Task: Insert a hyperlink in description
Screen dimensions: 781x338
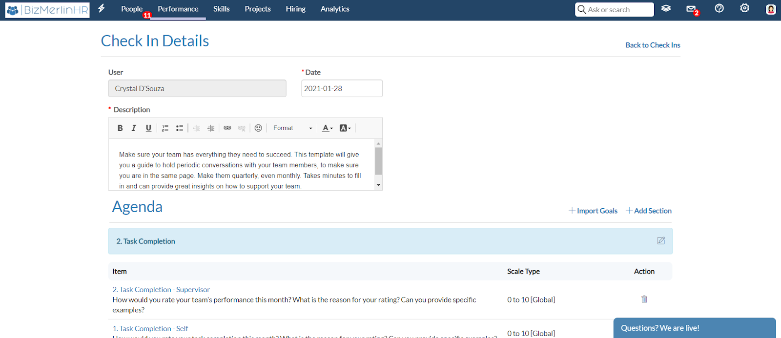Action: tap(227, 128)
